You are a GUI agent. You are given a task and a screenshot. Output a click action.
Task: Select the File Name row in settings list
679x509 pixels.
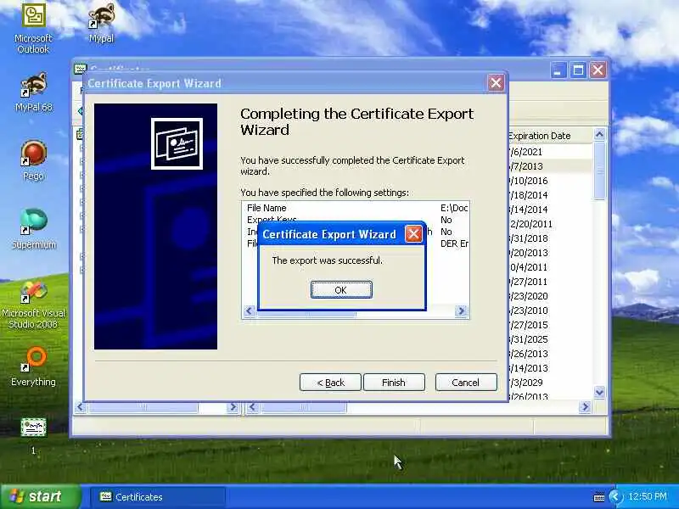tap(355, 208)
